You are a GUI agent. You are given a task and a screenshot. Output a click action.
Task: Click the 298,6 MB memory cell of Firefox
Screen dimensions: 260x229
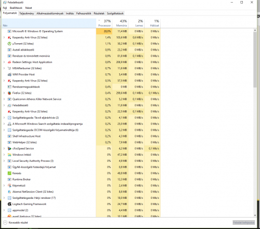point(120,93)
